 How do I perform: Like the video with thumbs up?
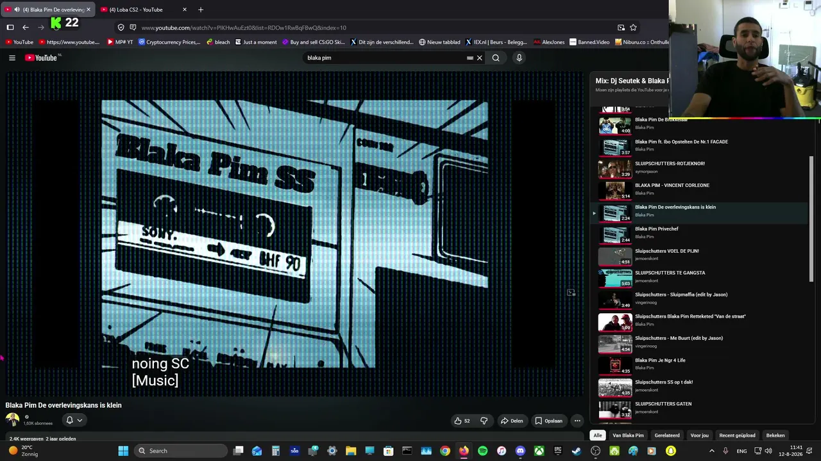(462, 421)
